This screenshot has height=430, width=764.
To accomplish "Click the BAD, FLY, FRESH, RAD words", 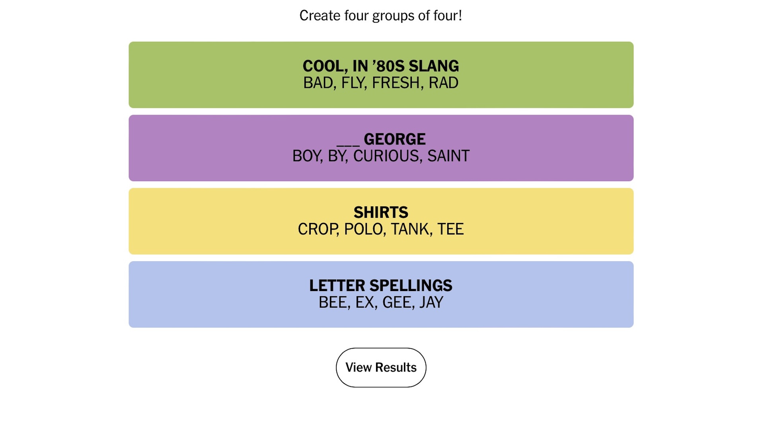I will [x=381, y=83].
